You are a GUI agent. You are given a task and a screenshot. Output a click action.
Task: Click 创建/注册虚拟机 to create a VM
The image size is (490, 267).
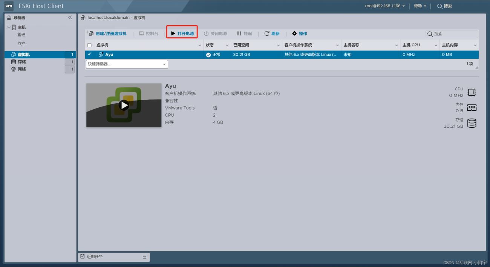pyautogui.click(x=107, y=34)
